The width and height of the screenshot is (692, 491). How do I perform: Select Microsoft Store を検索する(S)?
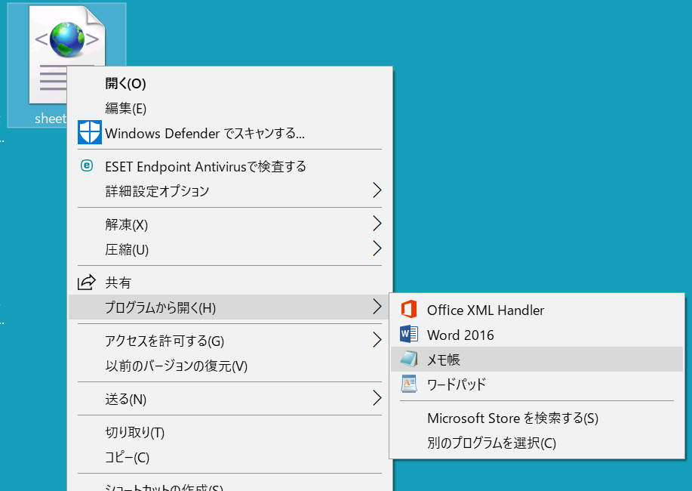click(537, 418)
